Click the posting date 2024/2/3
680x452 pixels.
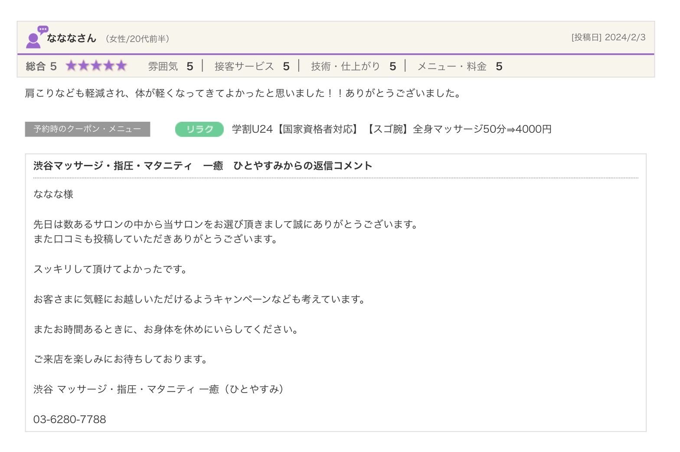point(625,37)
